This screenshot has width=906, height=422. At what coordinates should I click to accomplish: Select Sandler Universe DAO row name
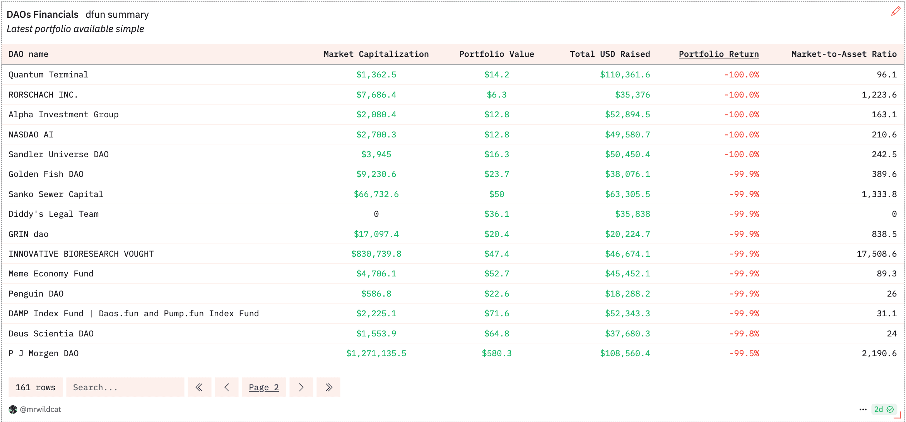click(58, 154)
